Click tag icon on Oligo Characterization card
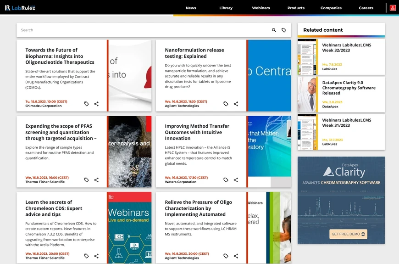 (x=226, y=256)
